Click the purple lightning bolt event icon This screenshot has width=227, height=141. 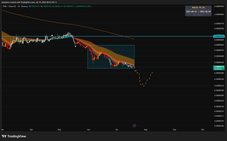pos(134,125)
